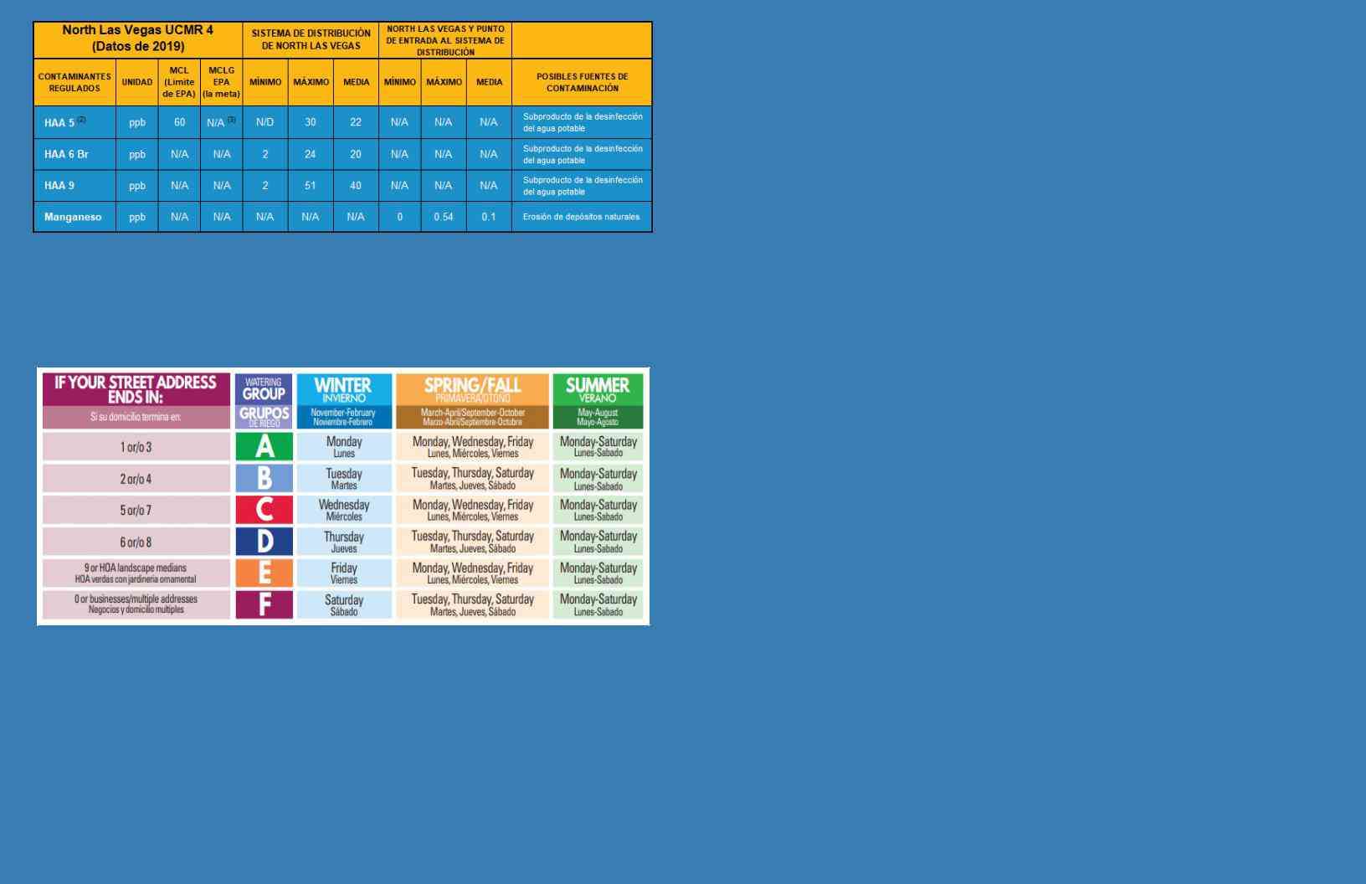
Task: Click 'Subproducto de la desinfección' in HAA 9 row
Action: point(583,186)
